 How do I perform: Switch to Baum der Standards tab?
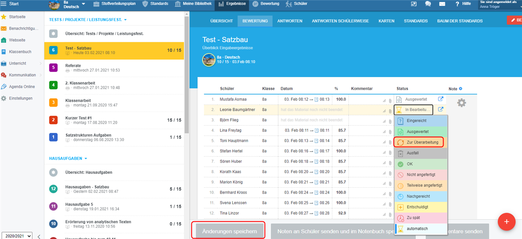459,21
